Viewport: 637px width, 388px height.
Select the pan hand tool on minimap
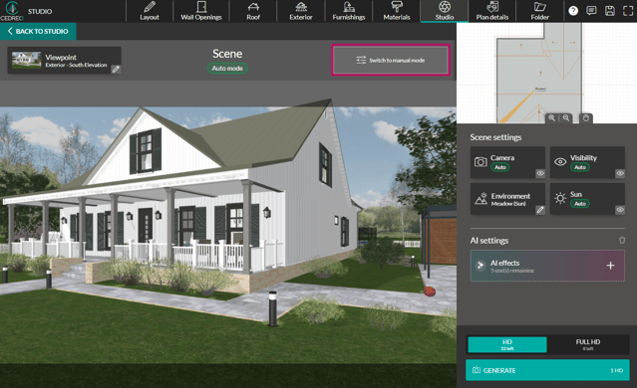point(586,118)
